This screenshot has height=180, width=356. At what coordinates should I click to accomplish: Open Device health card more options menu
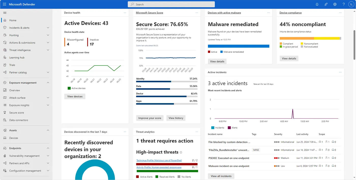click(x=125, y=13)
